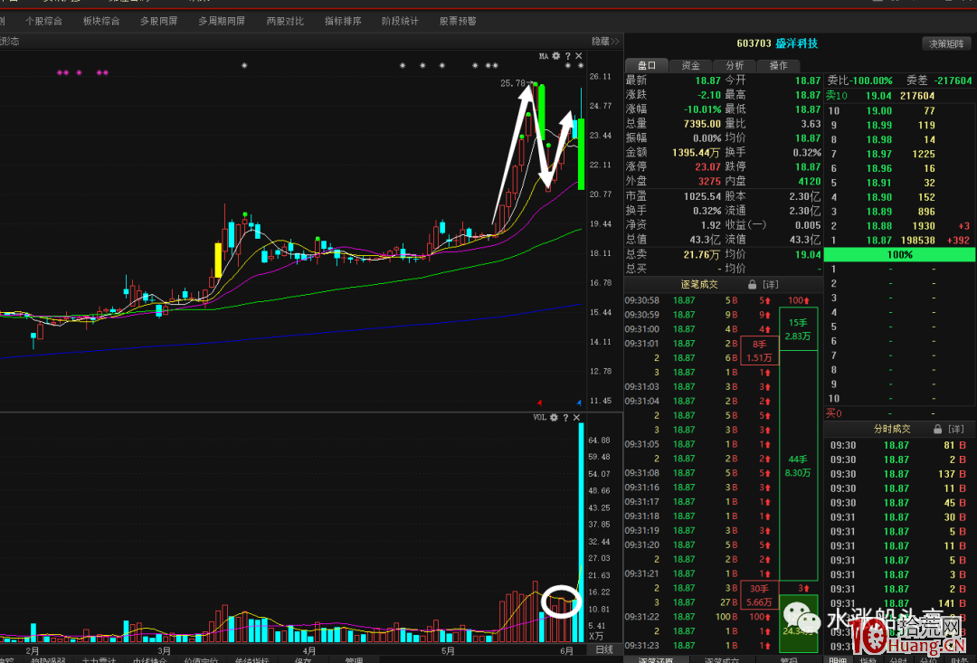This screenshot has width=977, height=663.
Task: Switch to 操作 tab
Action: pos(778,65)
